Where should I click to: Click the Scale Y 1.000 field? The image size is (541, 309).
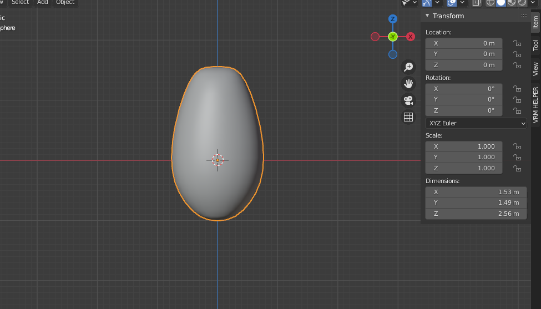tap(464, 157)
